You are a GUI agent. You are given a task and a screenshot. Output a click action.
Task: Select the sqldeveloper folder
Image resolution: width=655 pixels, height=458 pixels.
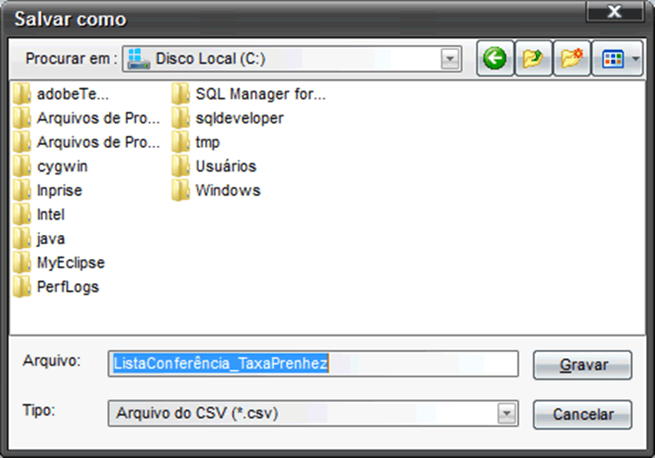[228, 118]
